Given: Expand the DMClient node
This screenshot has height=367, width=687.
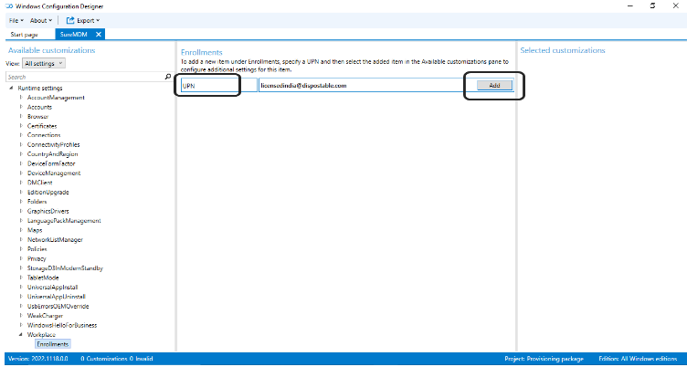Looking at the screenshot, I should point(21,183).
